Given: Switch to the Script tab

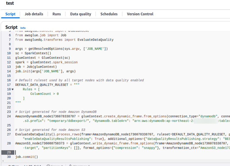Looking at the screenshot, I should 10,14.
